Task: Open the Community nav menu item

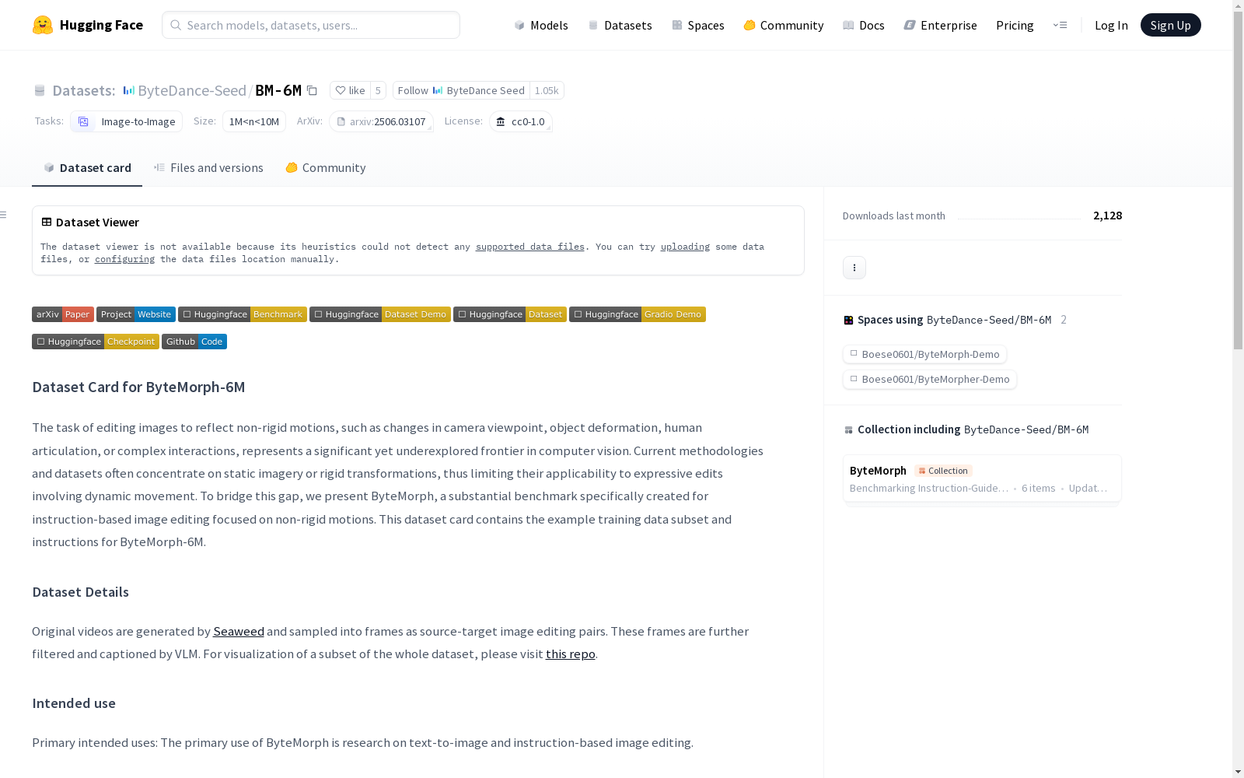Action: point(784,25)
